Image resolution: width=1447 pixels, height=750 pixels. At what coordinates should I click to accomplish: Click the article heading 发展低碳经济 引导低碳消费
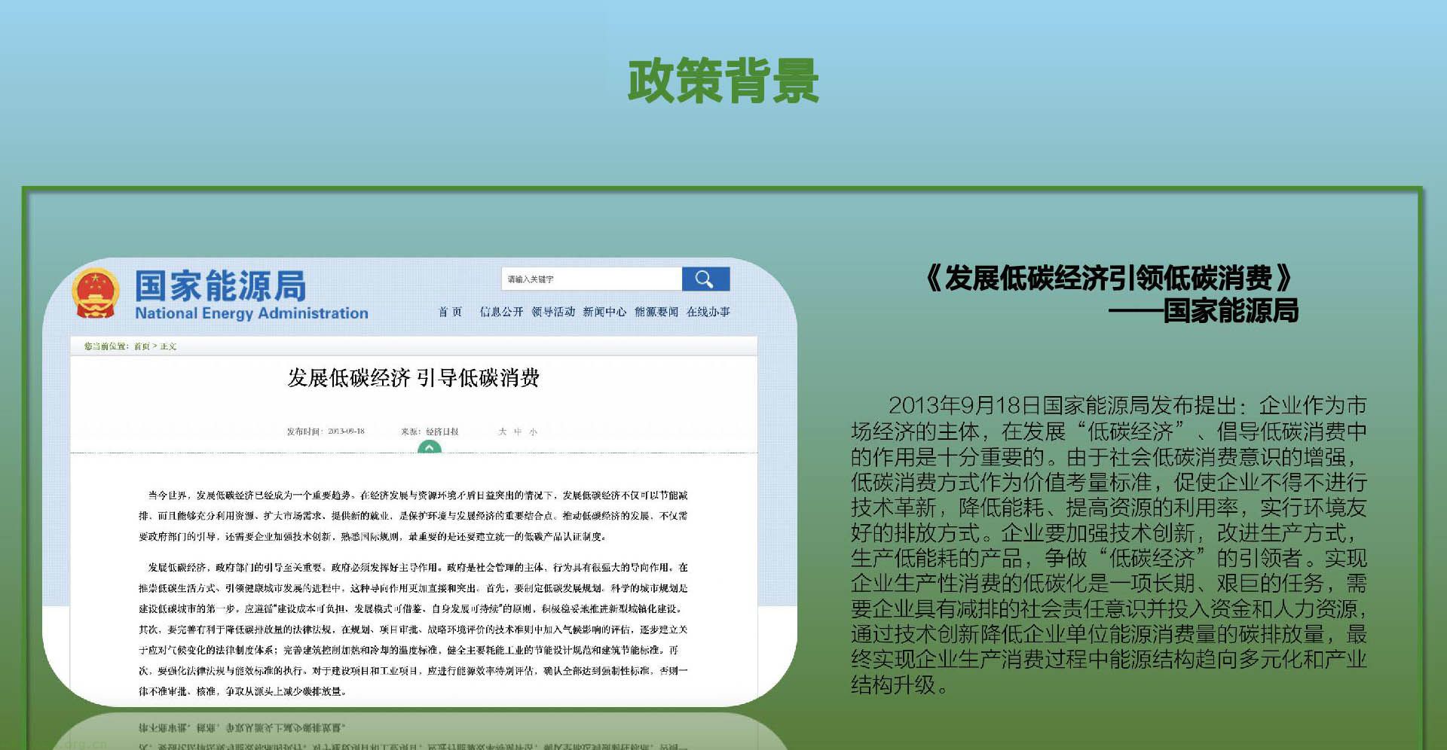[414, 378]
